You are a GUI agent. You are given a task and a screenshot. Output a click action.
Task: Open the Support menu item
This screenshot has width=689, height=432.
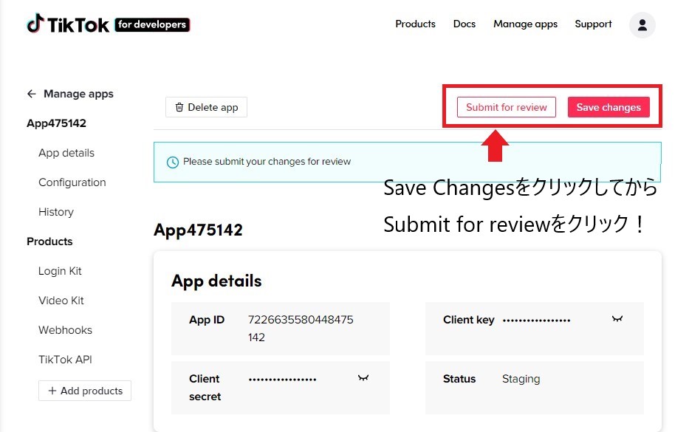[593, 24]
